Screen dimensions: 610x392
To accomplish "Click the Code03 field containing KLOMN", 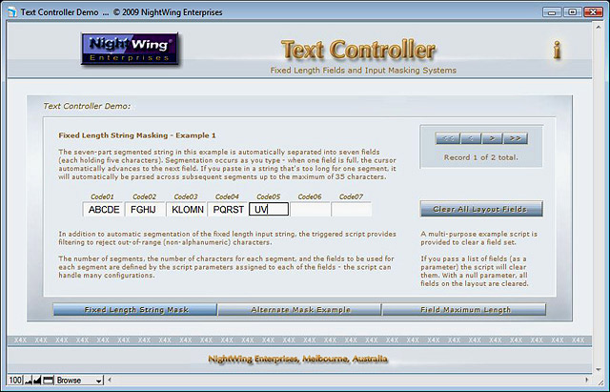I will coord(187,210).
